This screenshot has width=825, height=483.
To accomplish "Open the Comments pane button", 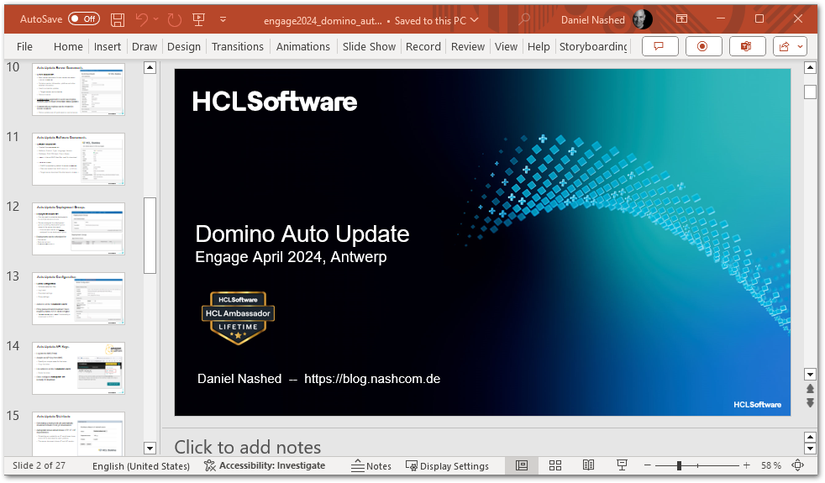I will 659,46.
